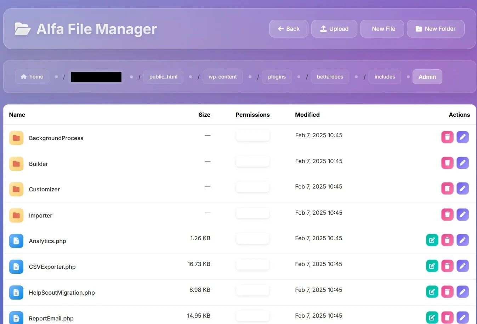Delete CSVExporter.php with the trash icon

[x=447, y=266]
